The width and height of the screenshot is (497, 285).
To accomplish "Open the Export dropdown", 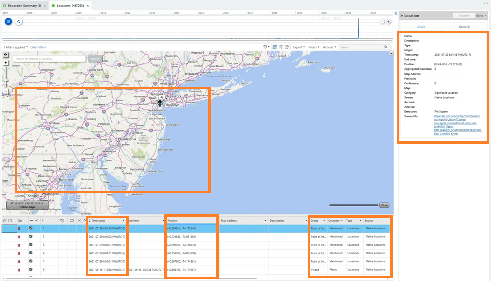I will tap(299, 47).
